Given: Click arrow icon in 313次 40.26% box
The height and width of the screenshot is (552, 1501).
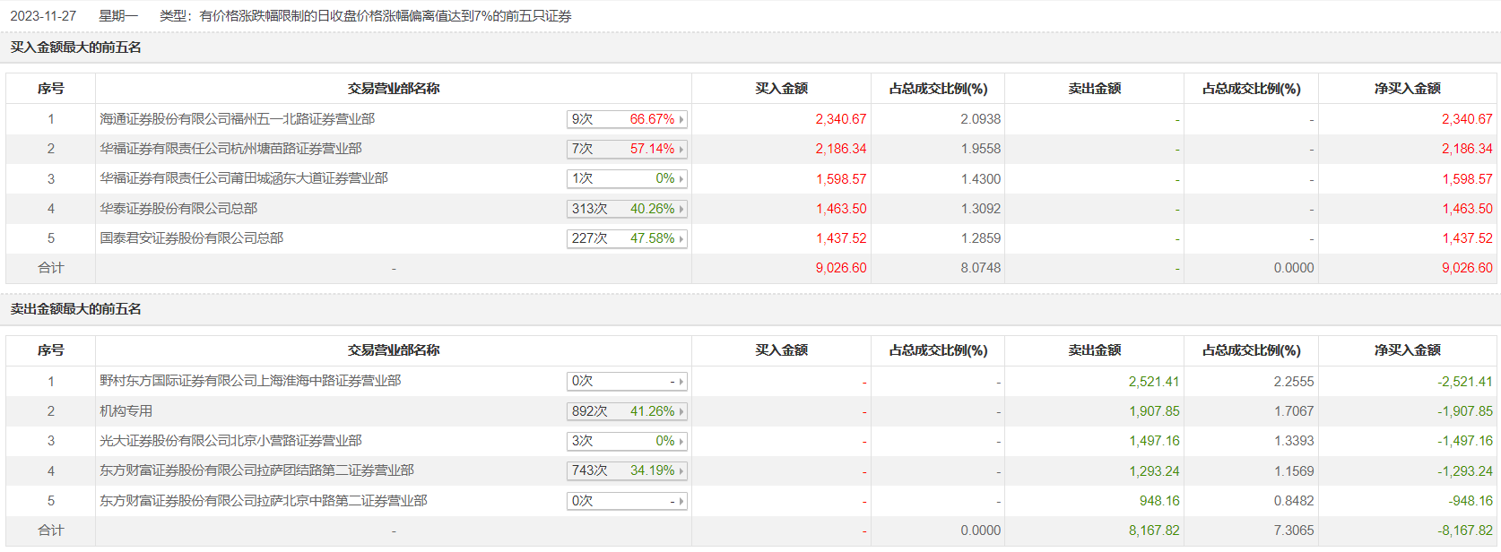Looking at the screenshot, I should (x=681, y=209).
